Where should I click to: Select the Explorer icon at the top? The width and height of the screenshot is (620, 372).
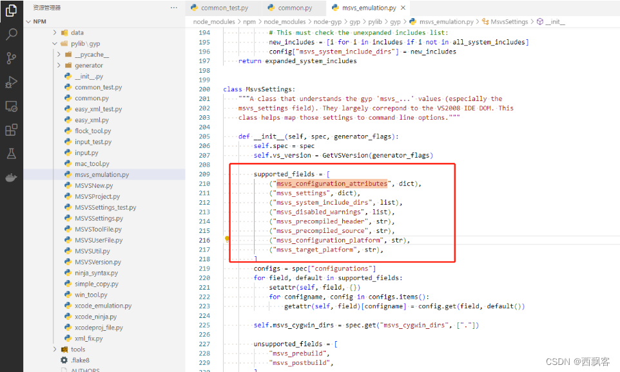[11, 10]
